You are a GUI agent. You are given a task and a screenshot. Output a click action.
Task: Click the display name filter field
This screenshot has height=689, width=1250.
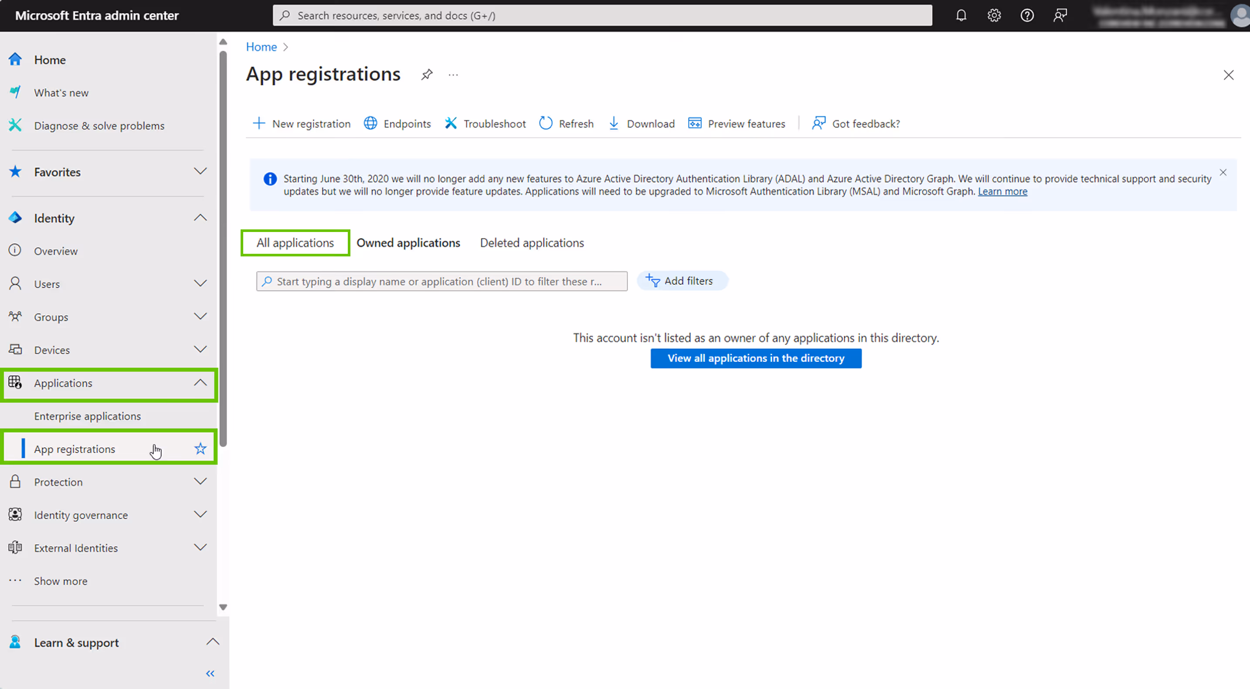pos(441,281)
